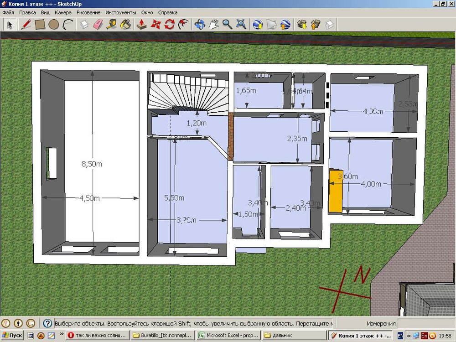This screenshot has height=342, width=456.
Task: Click the Измерения measurements input box
Action: click(426, 323)
